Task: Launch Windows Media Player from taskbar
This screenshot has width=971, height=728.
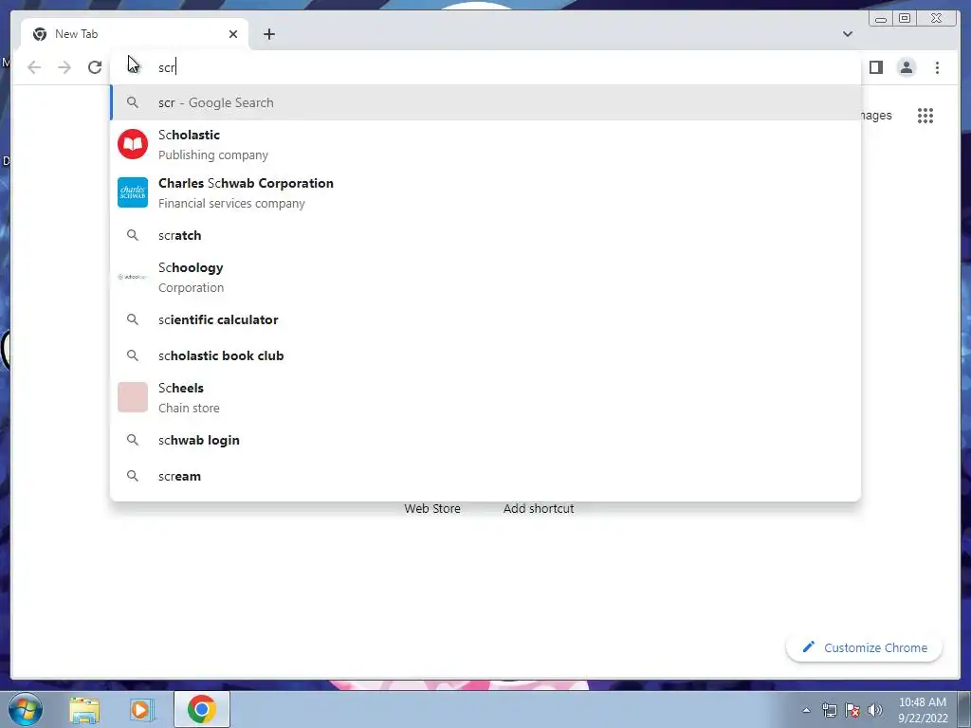Action: pos(140,709)
